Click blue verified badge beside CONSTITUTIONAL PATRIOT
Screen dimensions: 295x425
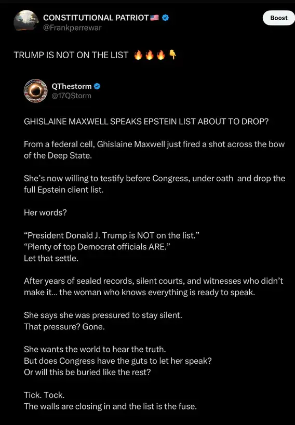pyautogui.click(x=166, y=18)
